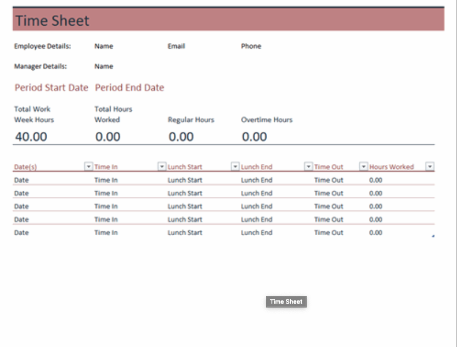Select the 40.00 work week hours value
This screenshot has width=457, height=347.
pos(31,136)
